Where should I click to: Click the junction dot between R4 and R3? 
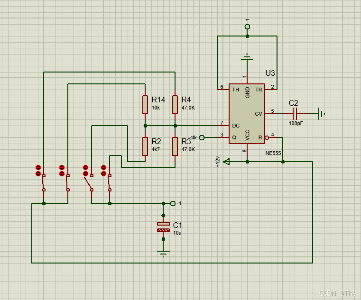coord(175,126)
